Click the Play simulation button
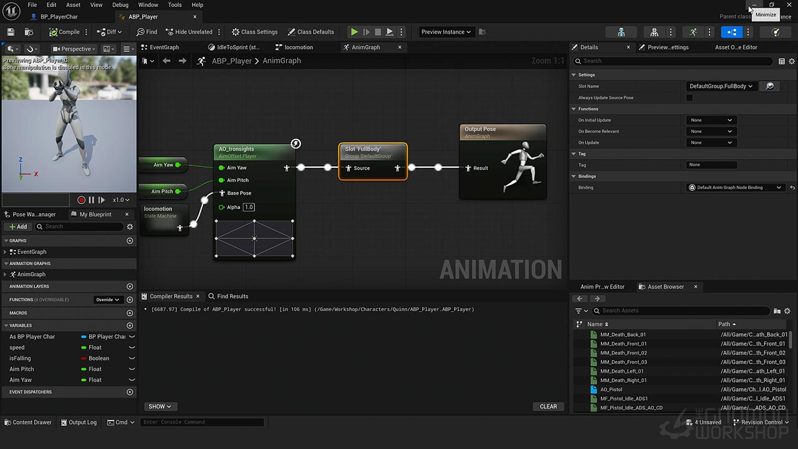The width and height of the screenshot is (798, 449). [354, 32]
